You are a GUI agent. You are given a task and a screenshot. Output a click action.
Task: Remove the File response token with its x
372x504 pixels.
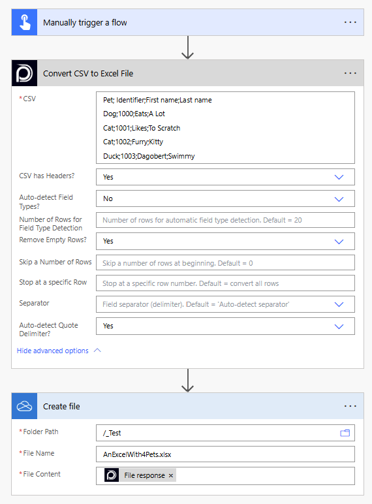coord(171,476)
